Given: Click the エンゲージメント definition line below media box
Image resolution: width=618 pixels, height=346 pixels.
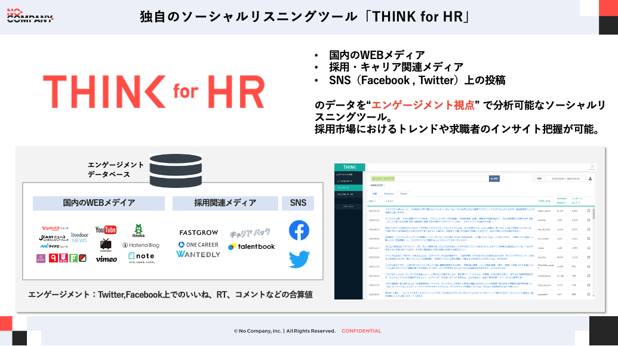Looking at the screenshot, I should (170, 295).
